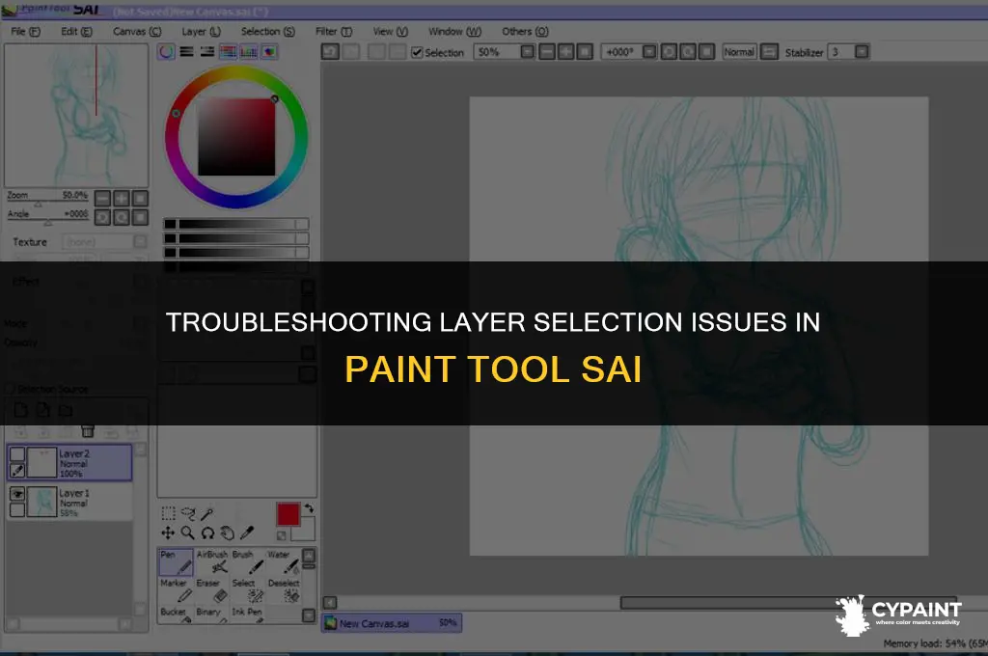Toggle the swatches panel

point(249,52)
